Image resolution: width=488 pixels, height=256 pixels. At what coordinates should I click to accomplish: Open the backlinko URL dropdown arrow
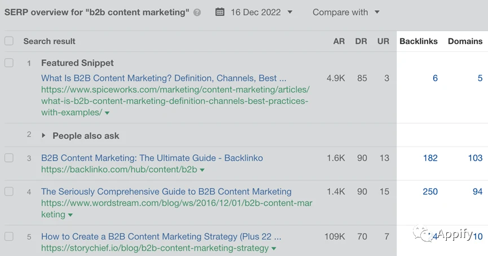tap(202, 170)
